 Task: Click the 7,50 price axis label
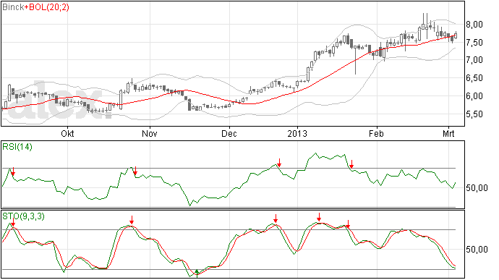pyautogui.click(x=474, y=43)
